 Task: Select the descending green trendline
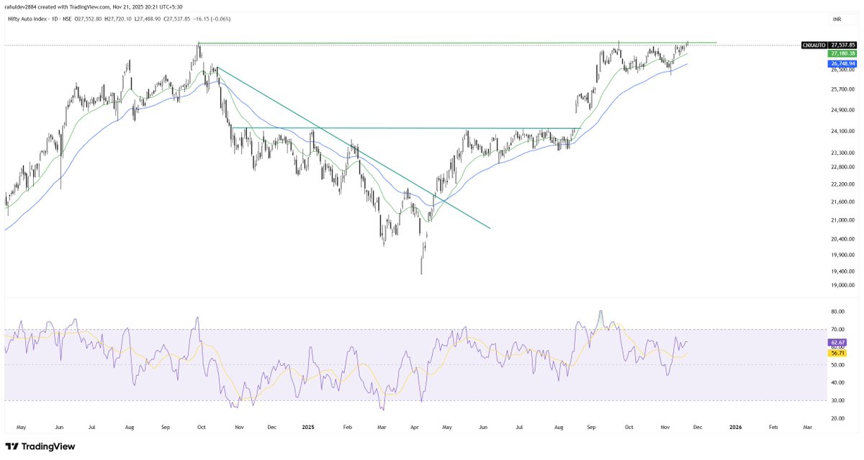pyautogui.click(x=353, y=148)
